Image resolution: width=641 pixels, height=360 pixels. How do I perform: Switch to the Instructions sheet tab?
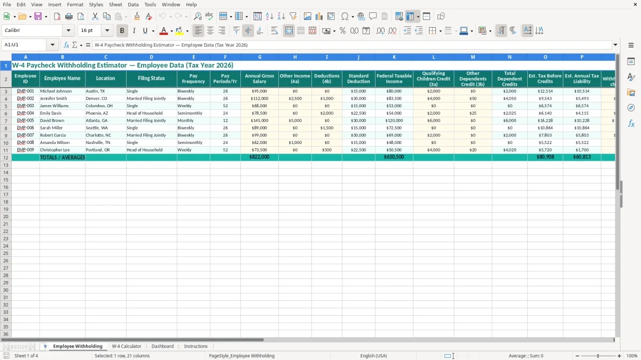tap(196, 346)
